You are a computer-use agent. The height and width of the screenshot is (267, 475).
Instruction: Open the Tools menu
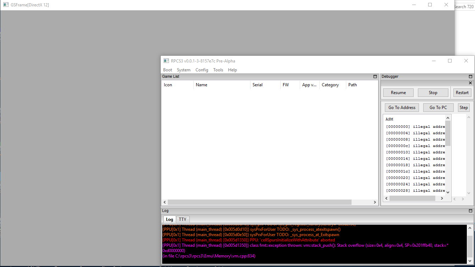click(x=218, y=70)
